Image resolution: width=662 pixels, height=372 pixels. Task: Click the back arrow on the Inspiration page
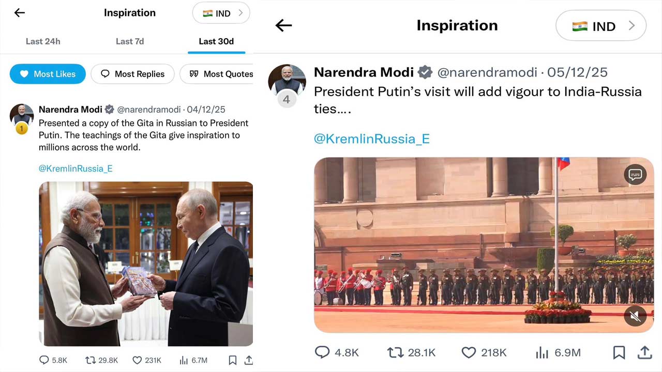19,12
